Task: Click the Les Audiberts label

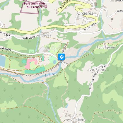Action: point(76,120)
